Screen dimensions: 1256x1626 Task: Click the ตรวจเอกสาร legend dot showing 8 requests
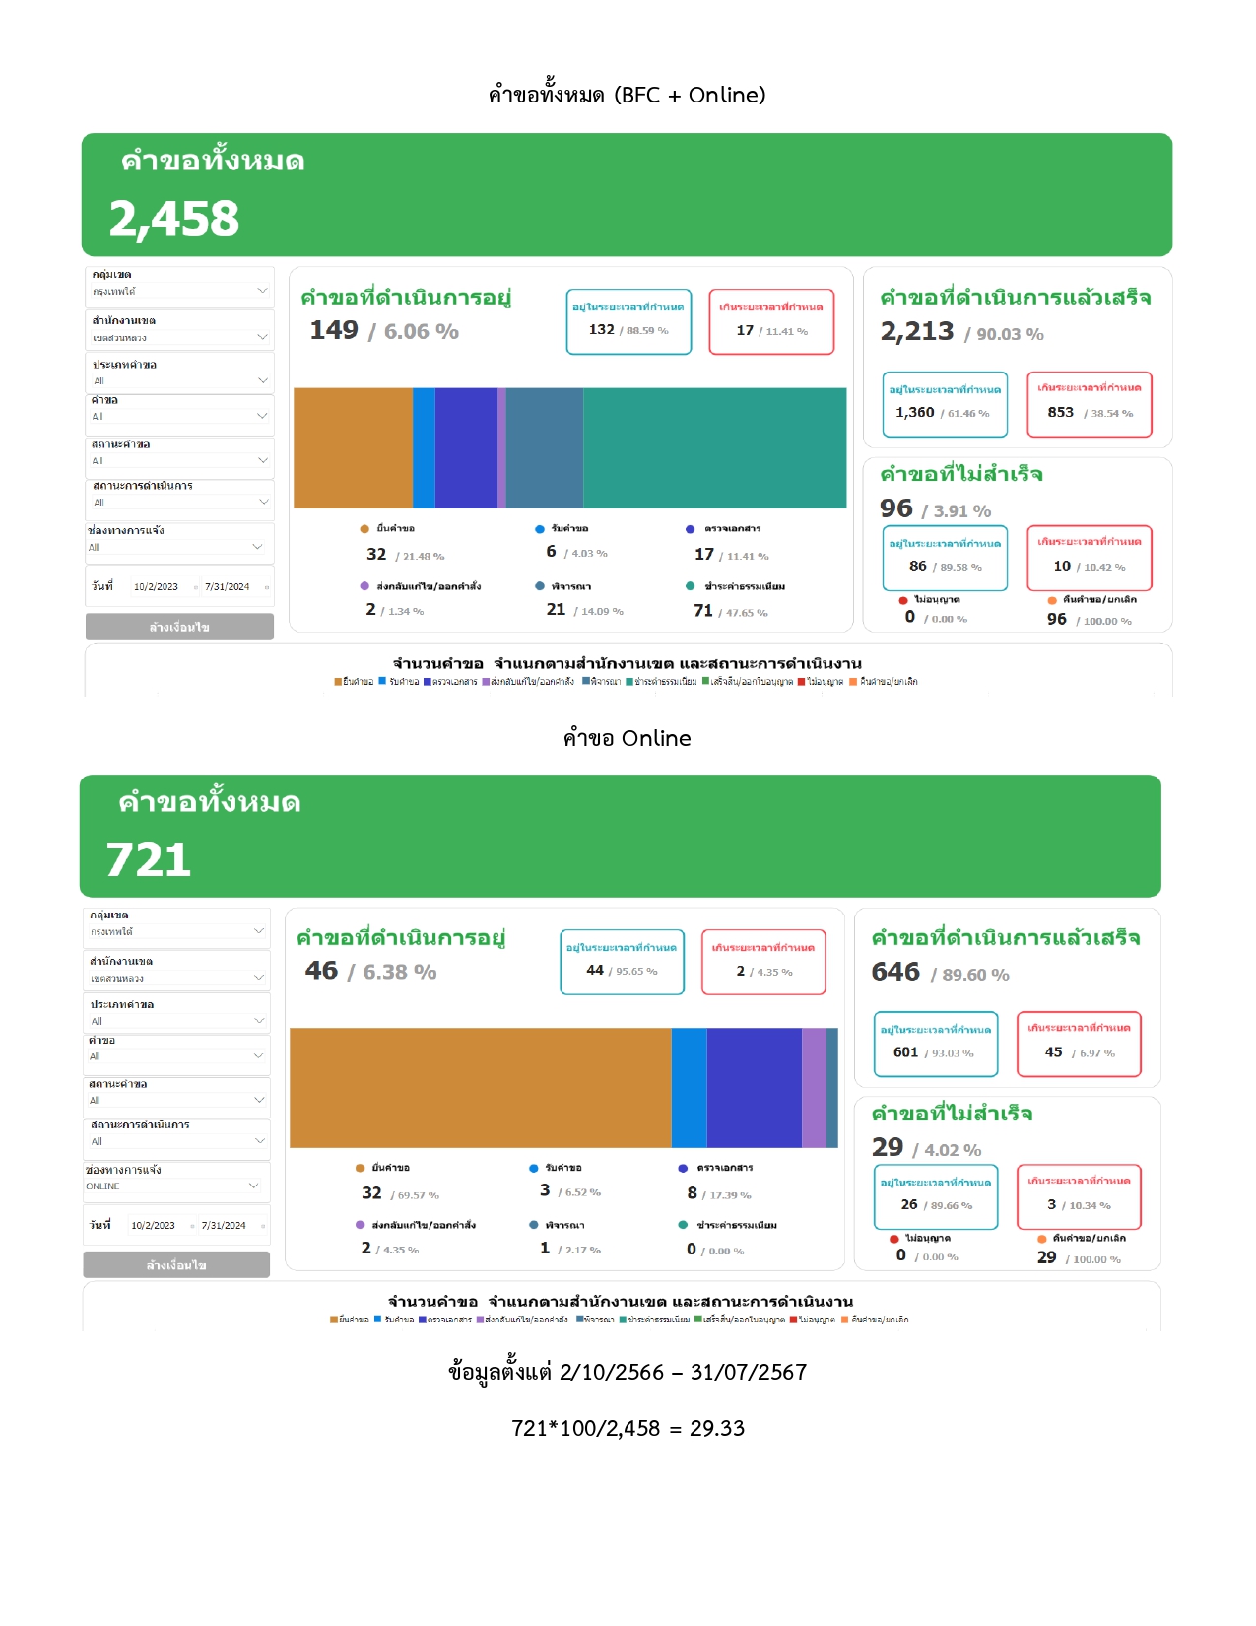(x=683, y=1168)
